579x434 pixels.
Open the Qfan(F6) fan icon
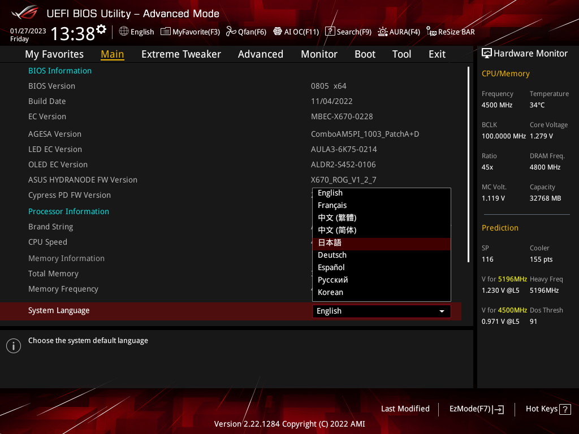231,32
